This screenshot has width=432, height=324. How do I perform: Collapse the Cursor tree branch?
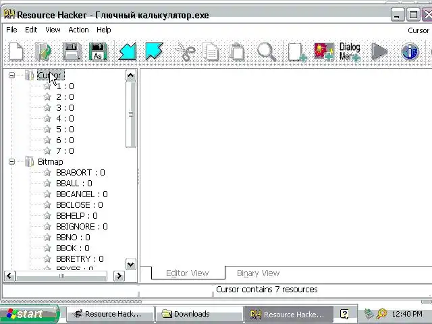11,75
